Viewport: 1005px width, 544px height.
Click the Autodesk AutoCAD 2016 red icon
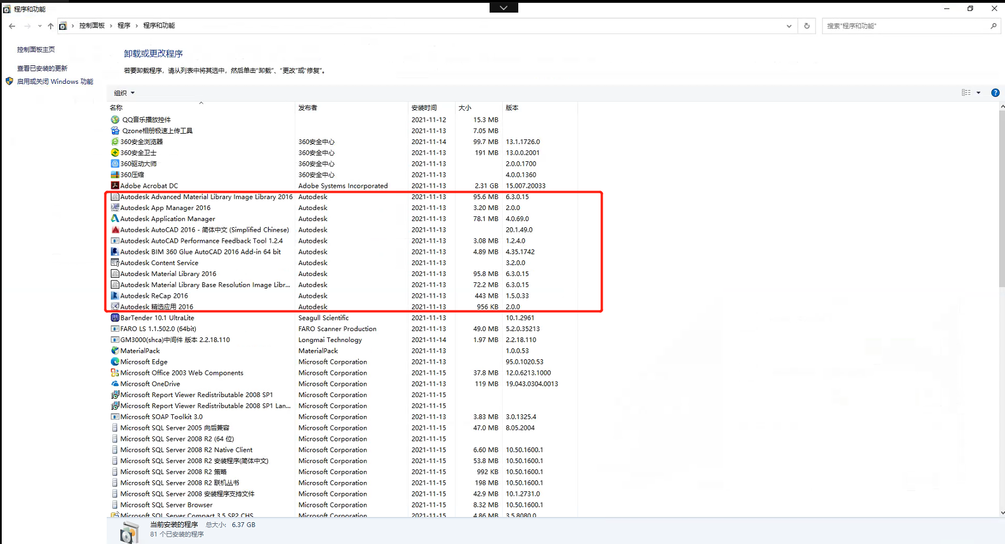point(115,230)
